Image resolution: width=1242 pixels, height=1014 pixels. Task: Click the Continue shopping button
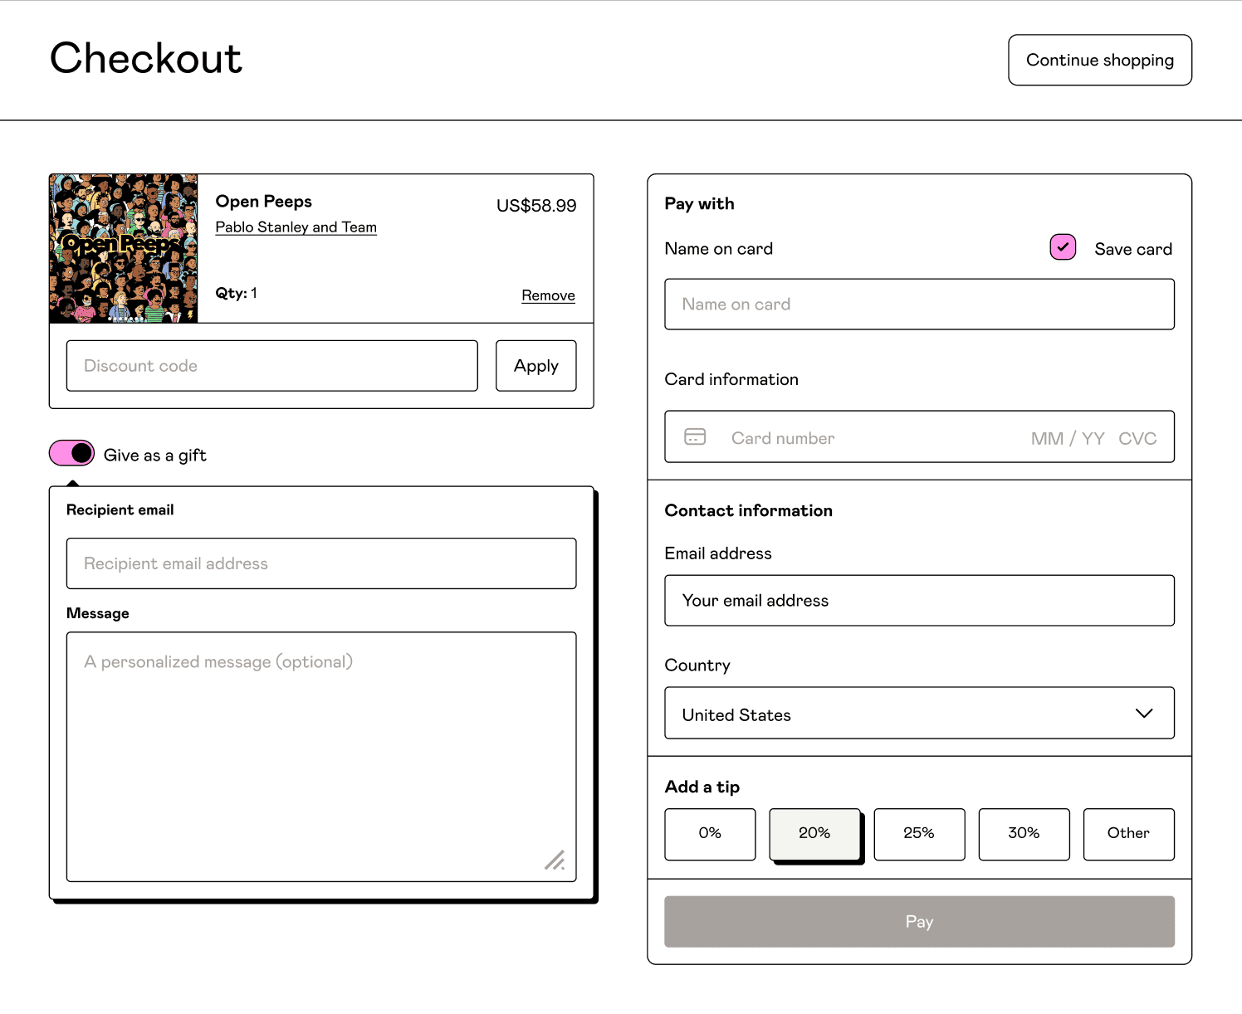coord(1099,60)
